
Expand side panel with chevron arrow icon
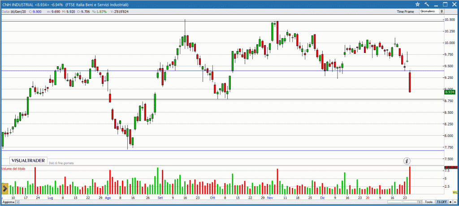point(4,189)
